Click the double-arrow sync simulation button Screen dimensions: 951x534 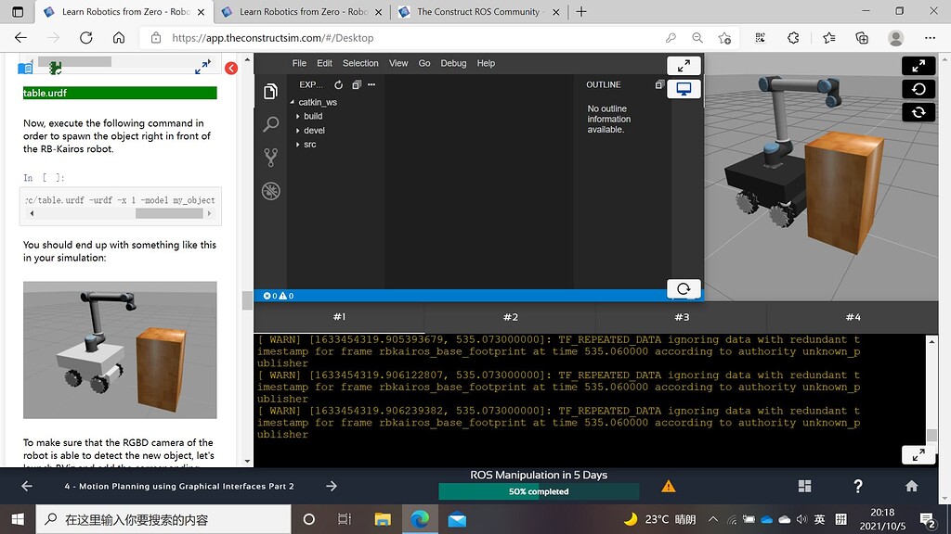(918, 112)
